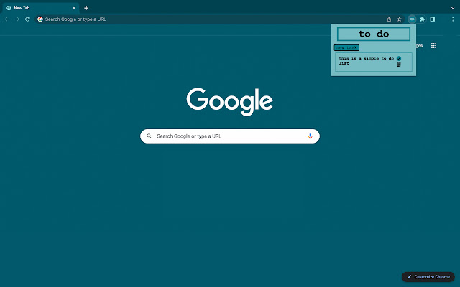Viewport: 460px width, 287px height.
Task: Click the to-do extension icon in toolbar
Action: click(x=412, y=19)
